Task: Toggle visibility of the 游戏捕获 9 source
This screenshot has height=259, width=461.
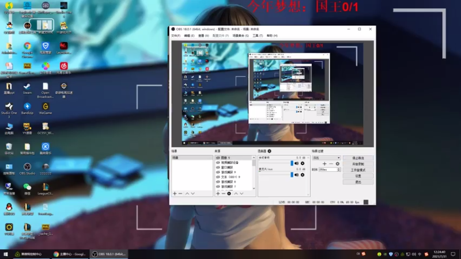Action: pos(218,172)
